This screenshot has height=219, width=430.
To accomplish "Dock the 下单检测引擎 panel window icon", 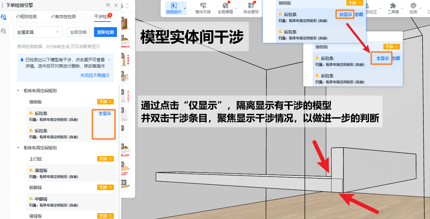I will click(108, 5).
